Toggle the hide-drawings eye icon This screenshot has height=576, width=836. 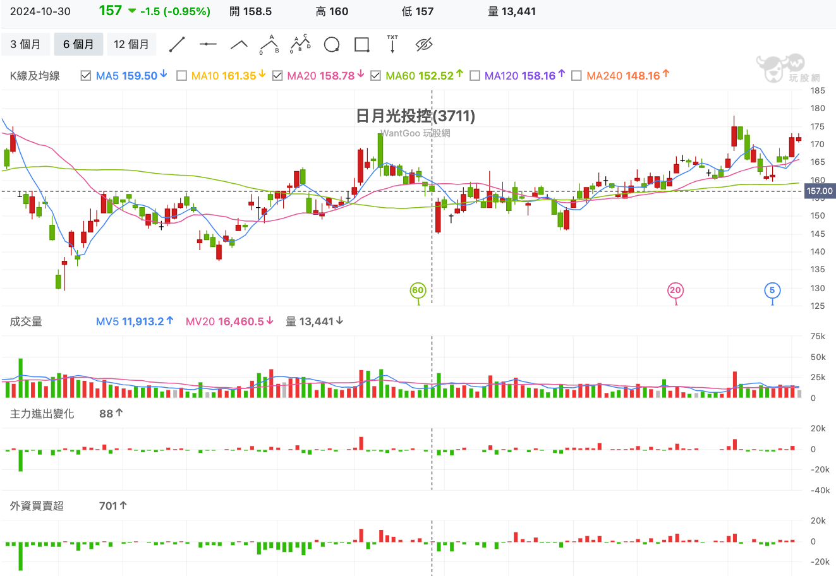tap(424, 44)
